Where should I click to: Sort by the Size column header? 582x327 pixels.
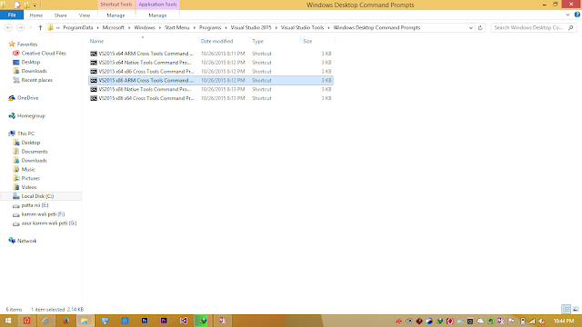click(x=307, y=41)
